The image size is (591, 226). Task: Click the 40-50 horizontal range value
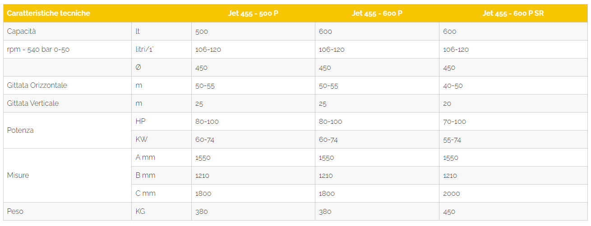(453, 86)
